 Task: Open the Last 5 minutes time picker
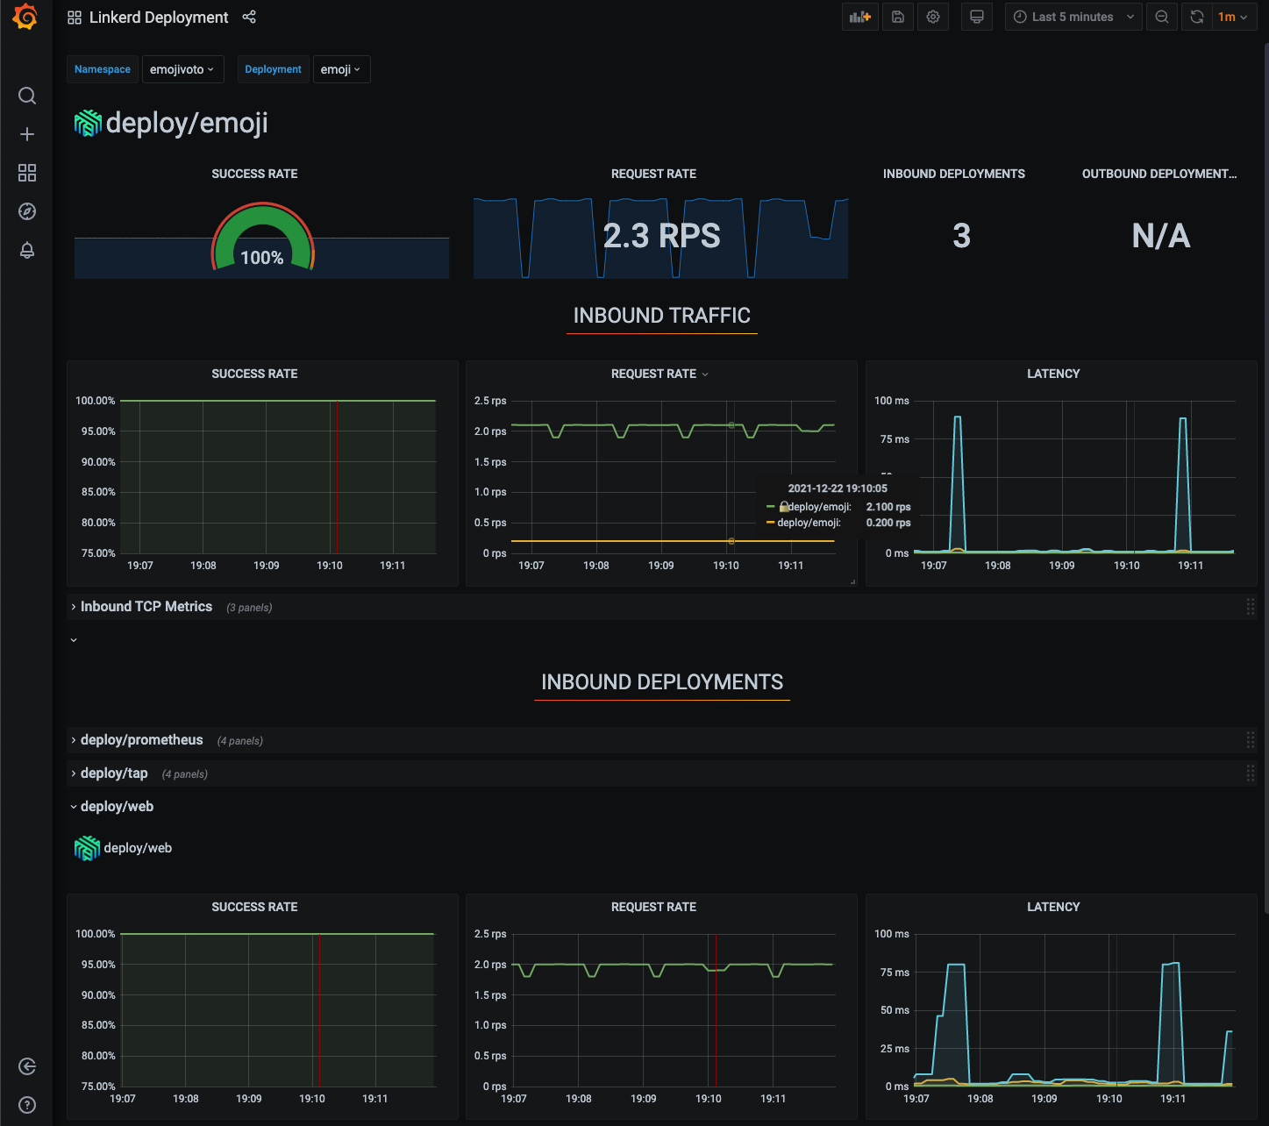1073,17
